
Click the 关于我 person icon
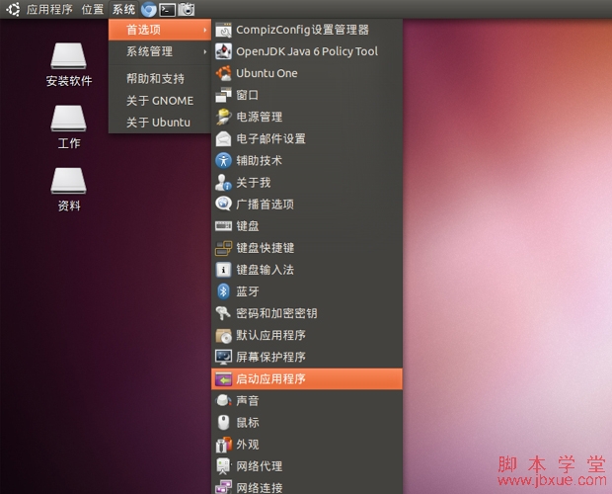[224, 183]
